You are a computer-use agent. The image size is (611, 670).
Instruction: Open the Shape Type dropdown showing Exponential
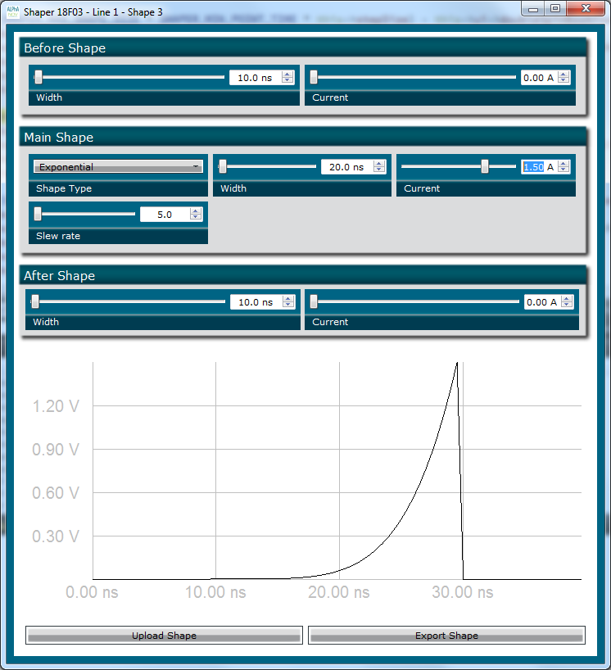point(118,166)
